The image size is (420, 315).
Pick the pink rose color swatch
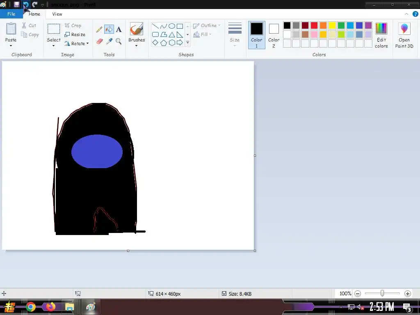314,34
